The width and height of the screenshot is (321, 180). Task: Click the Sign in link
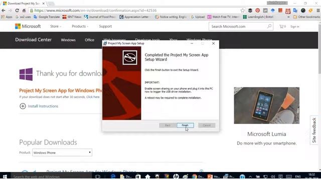295,26
